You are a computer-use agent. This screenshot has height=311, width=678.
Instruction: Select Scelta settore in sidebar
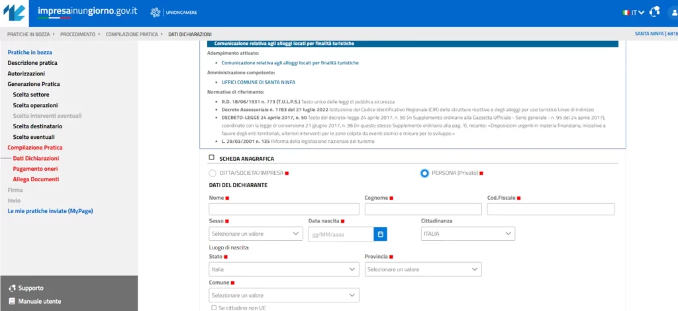tap(31, 95)
